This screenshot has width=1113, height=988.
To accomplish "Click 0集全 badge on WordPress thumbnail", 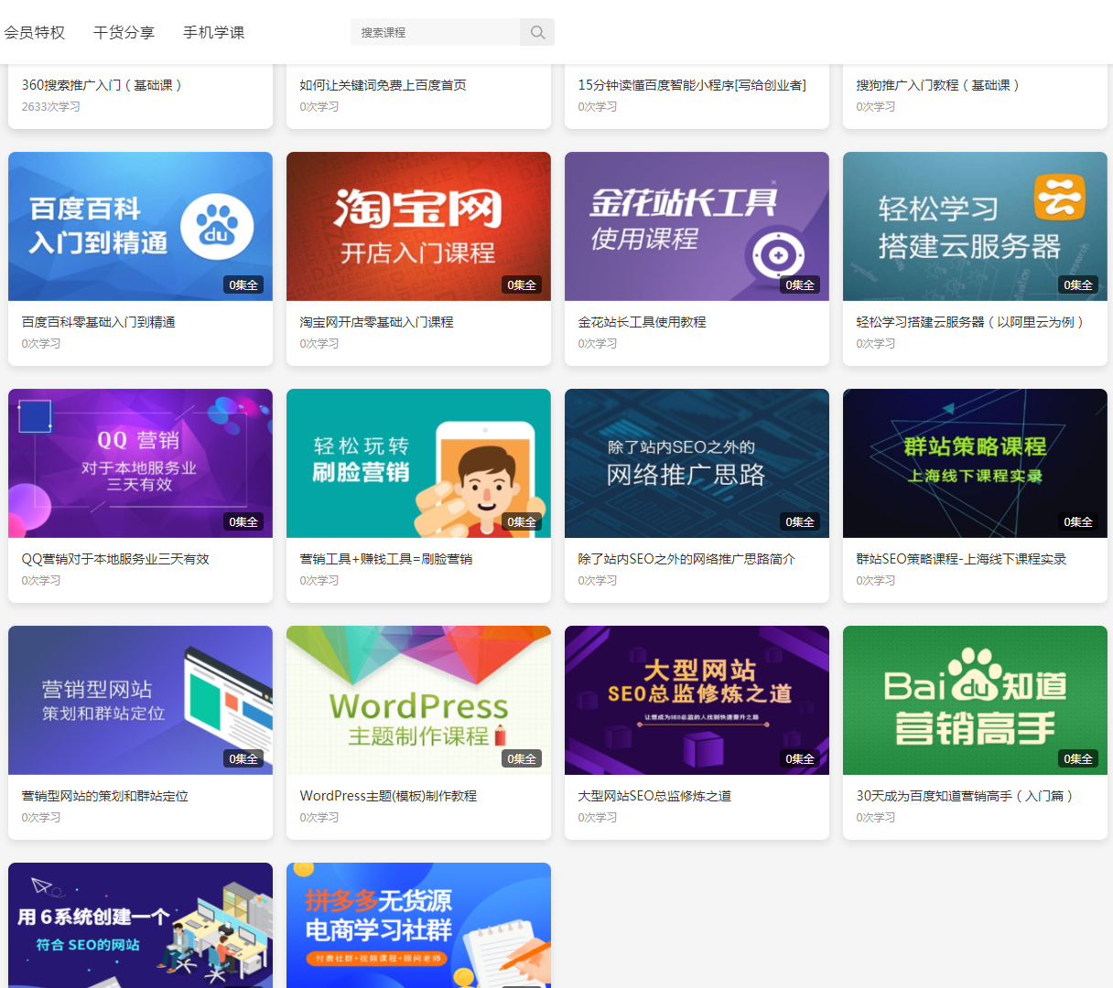I will click(x=522, y=759).
